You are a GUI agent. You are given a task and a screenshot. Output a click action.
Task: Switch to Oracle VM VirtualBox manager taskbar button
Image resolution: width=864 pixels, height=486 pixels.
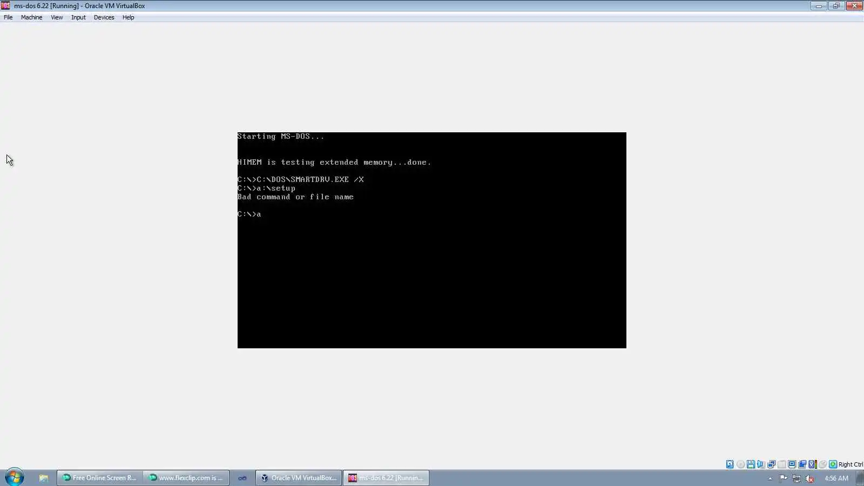[299, 478]
